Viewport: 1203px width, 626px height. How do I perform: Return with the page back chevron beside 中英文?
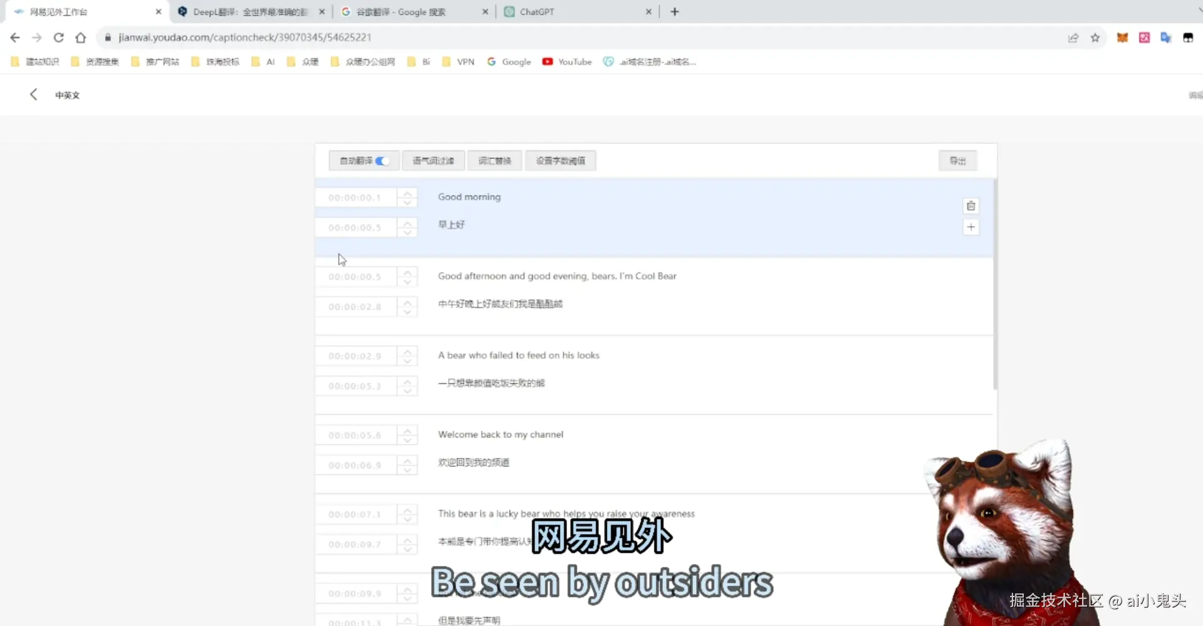(34, 95)
